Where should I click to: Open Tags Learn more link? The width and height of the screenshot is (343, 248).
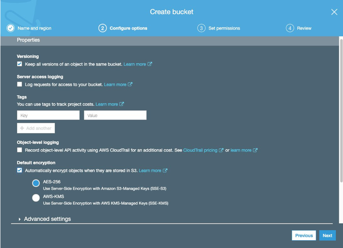(x=107, y=104)
